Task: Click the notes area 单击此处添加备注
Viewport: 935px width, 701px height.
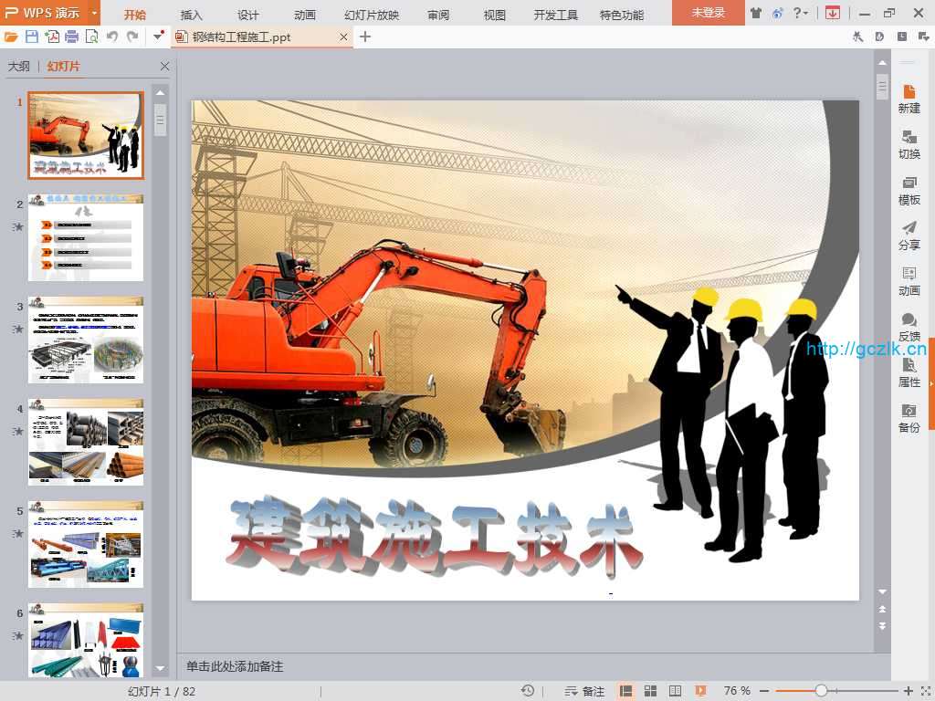Action: coord(235,666)
